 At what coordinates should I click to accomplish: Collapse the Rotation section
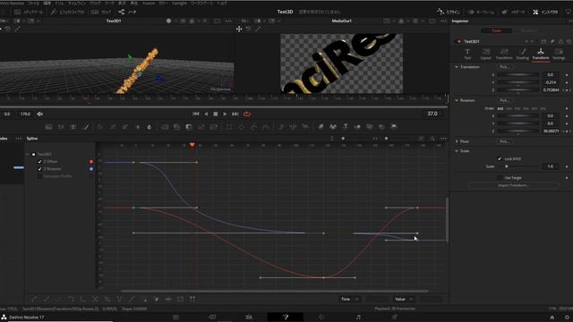click(x=457, y=100)
